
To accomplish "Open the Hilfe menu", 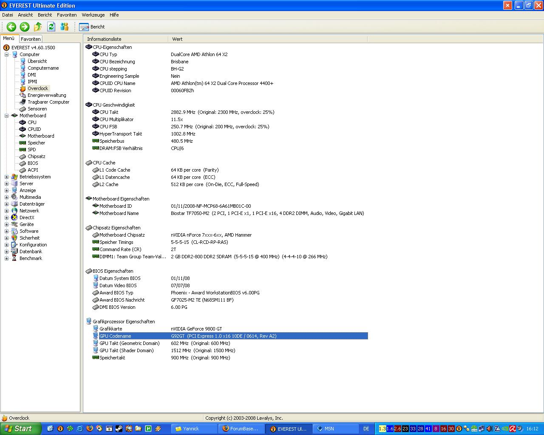I will pyautogui.click(x=114, y=15).
